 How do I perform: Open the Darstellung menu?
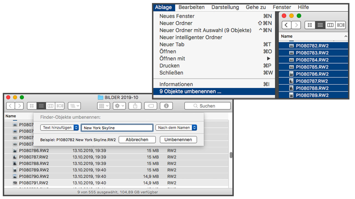(x=225, y=7)
